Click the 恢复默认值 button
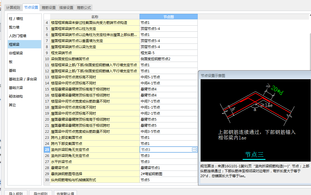Viewport: 311px width, 195px height. point(65,193)
